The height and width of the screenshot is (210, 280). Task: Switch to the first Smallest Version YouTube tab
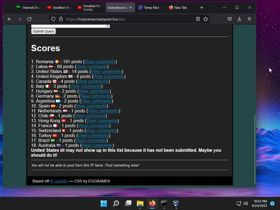59,7
